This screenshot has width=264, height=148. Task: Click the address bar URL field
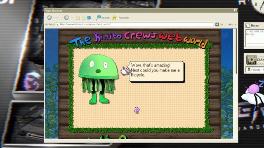[x=134, y=24]
